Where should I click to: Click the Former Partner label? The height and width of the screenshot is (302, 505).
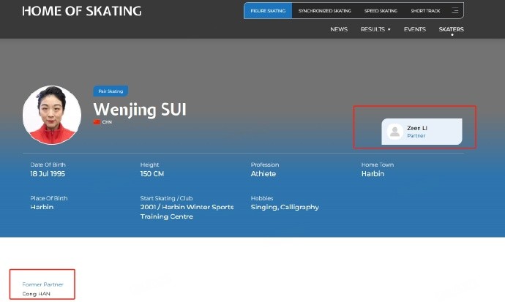coord(42,283)
